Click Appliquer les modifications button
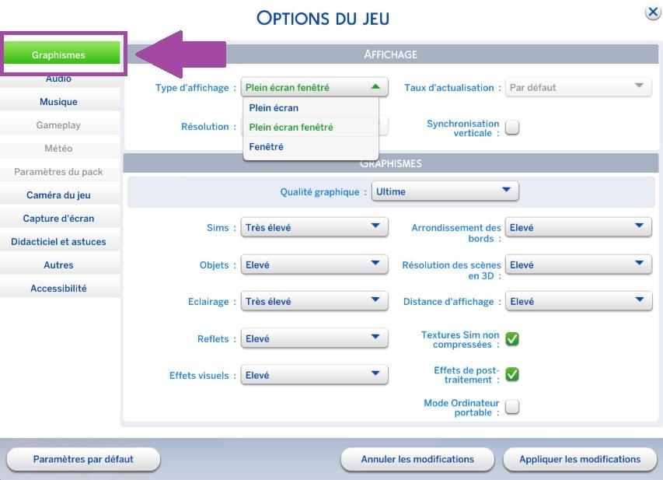 [x=580, y=460]
